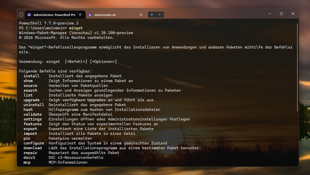This screenshot has height=175, width=310.
Task: Click the shield icon in the title bar
Action: 21,15
